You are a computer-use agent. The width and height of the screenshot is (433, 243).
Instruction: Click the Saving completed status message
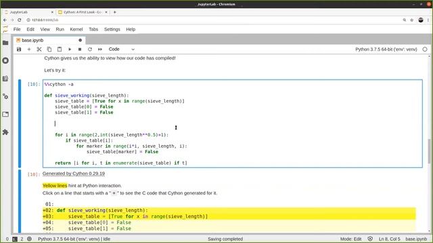tap(225, 239)
